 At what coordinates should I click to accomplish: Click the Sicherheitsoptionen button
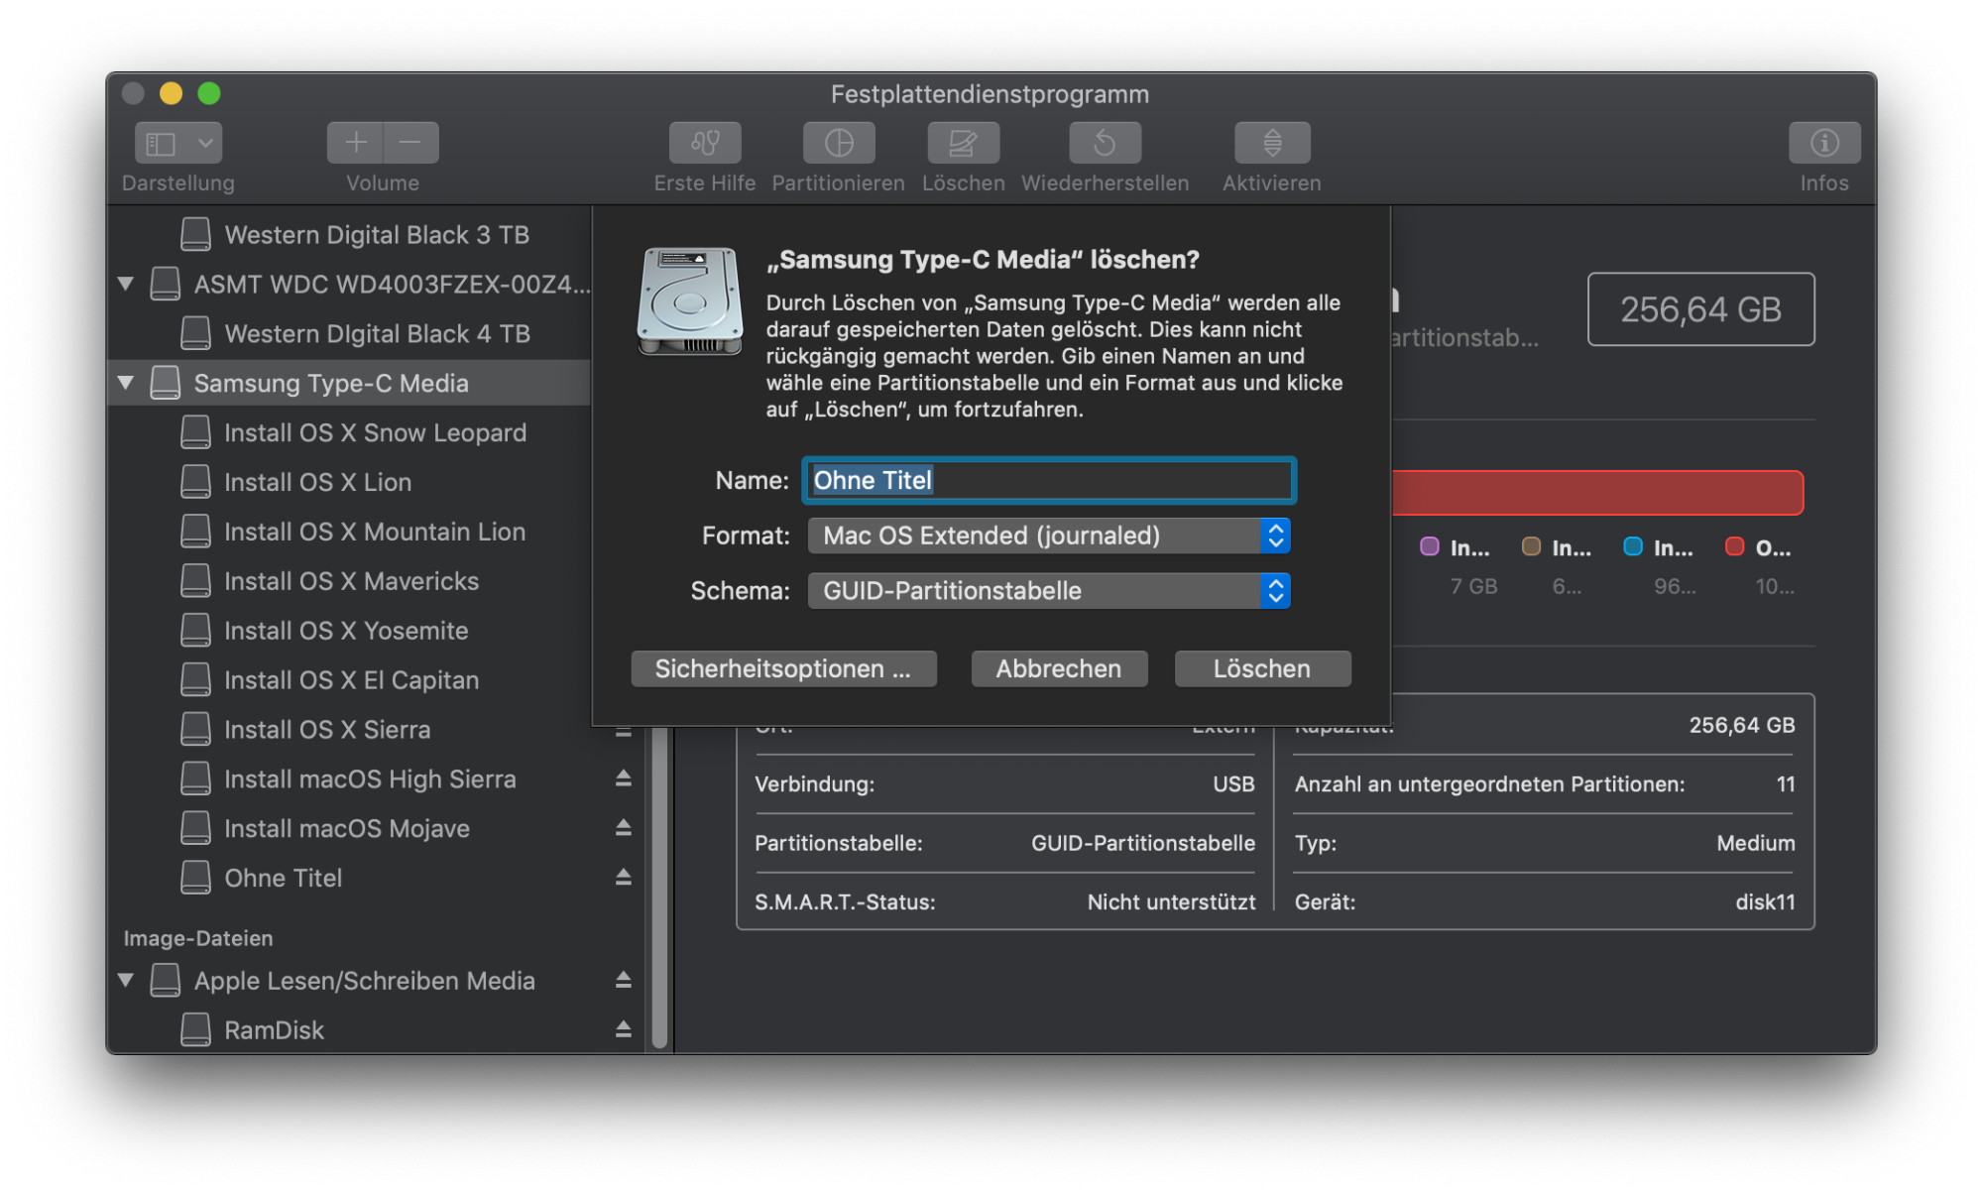pyautogui.click(x=783, y=668)
